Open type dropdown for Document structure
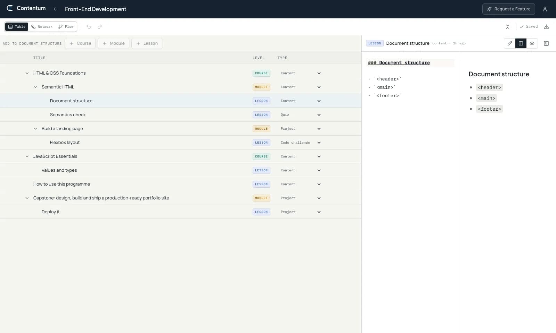The image size is (556, 333). (301, 101)
